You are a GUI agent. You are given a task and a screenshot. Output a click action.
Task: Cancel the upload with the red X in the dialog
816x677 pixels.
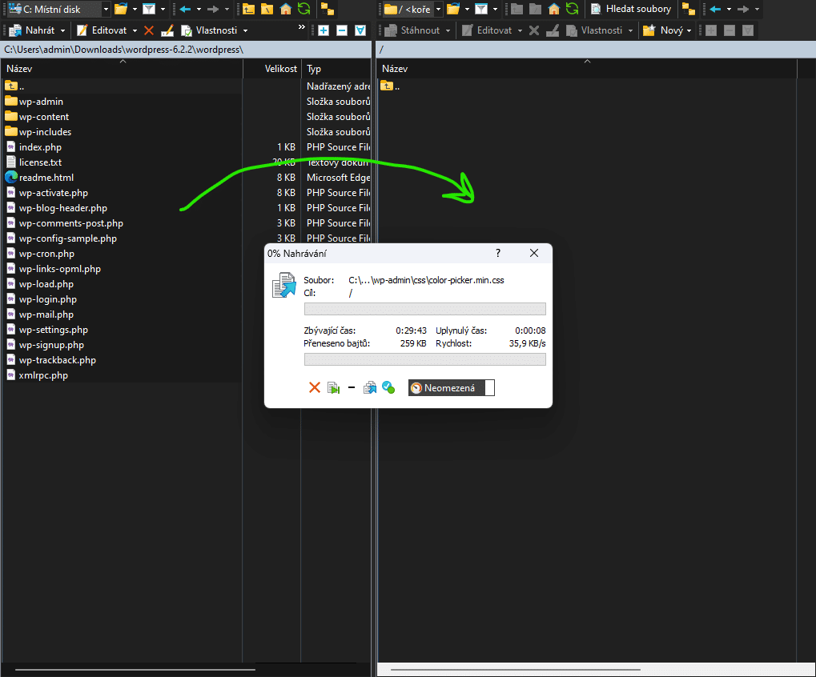(315, 387)
